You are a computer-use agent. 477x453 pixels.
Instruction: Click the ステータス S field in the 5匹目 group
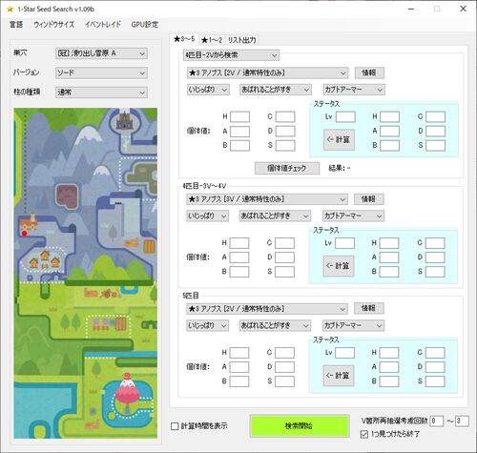coord(435,381)
